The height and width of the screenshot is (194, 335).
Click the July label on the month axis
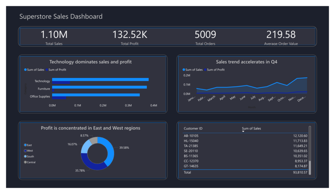coord(253,98)
